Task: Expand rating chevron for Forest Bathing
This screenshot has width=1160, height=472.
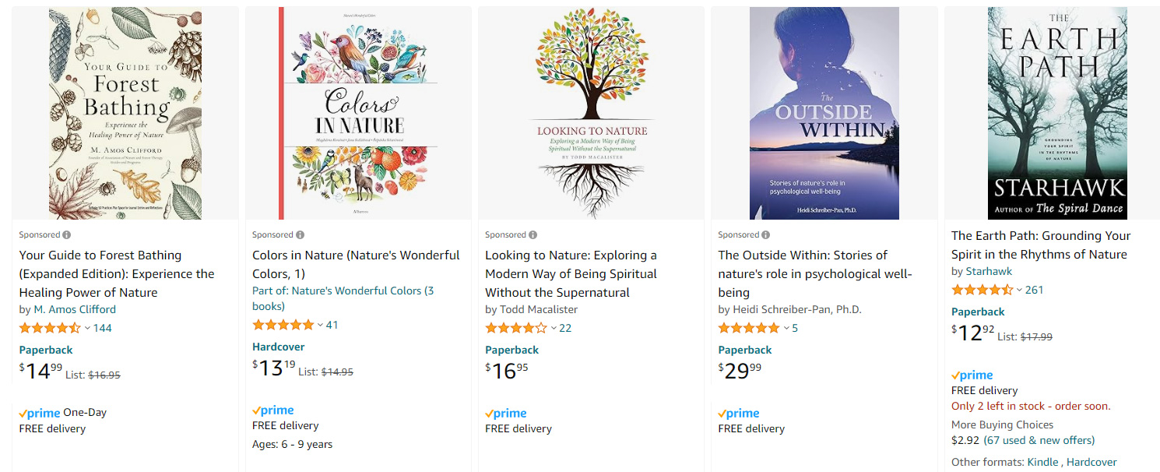Action: tap(87, 328)
